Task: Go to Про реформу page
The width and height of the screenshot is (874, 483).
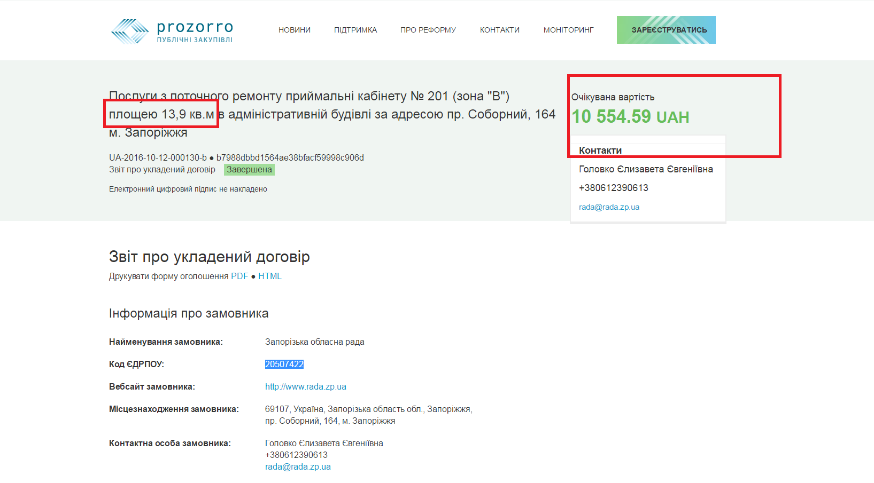Action: [428, 30]
